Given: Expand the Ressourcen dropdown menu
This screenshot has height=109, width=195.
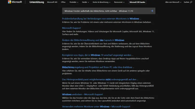Looking at the screenshot, I should pos(119,2).
